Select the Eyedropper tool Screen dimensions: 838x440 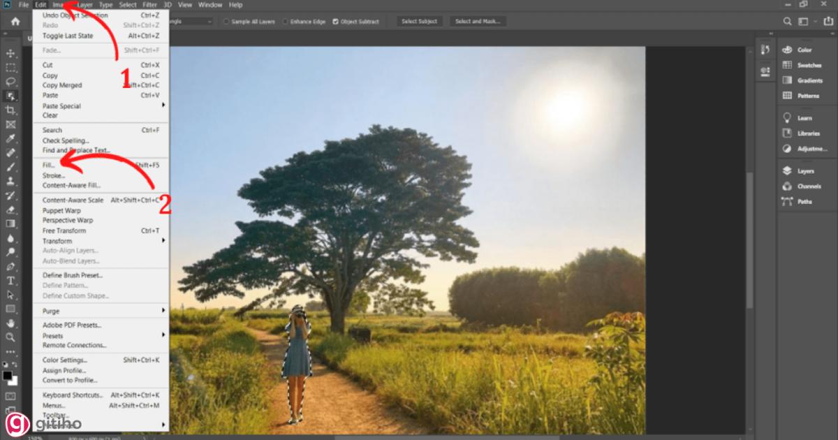point(10,138)
